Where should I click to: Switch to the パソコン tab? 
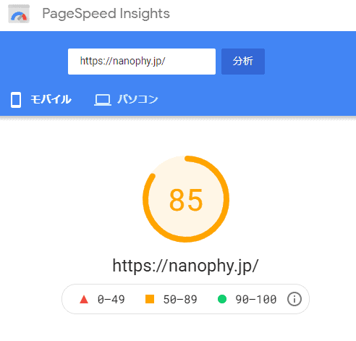point(126,100)
